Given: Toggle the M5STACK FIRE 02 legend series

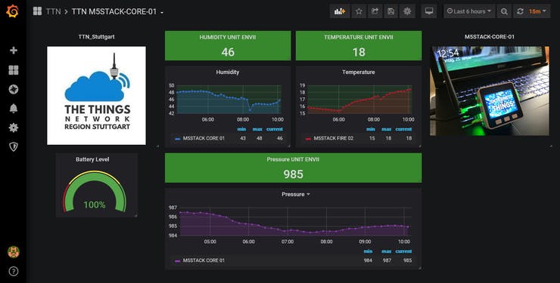Looking at the screenshot, I should [x=333, y=138].
